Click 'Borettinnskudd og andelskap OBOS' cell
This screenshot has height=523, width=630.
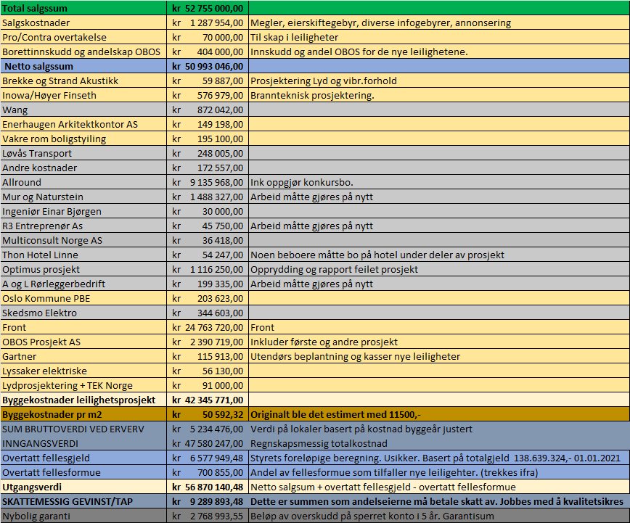click(83, 52)
